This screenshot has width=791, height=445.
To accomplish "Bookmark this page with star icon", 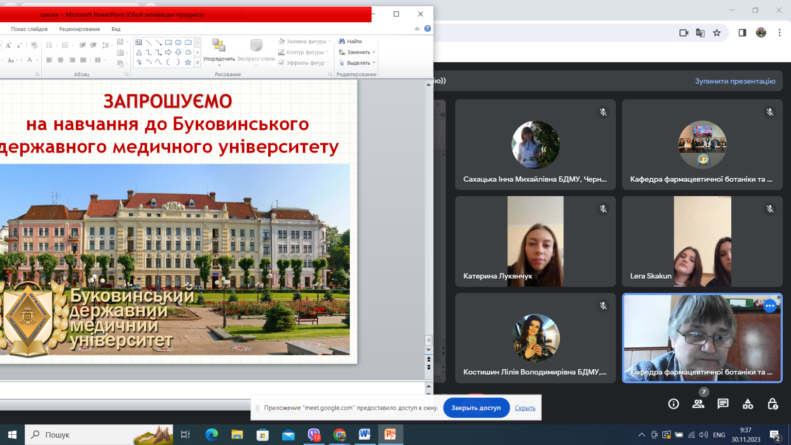I will (717, 33).
